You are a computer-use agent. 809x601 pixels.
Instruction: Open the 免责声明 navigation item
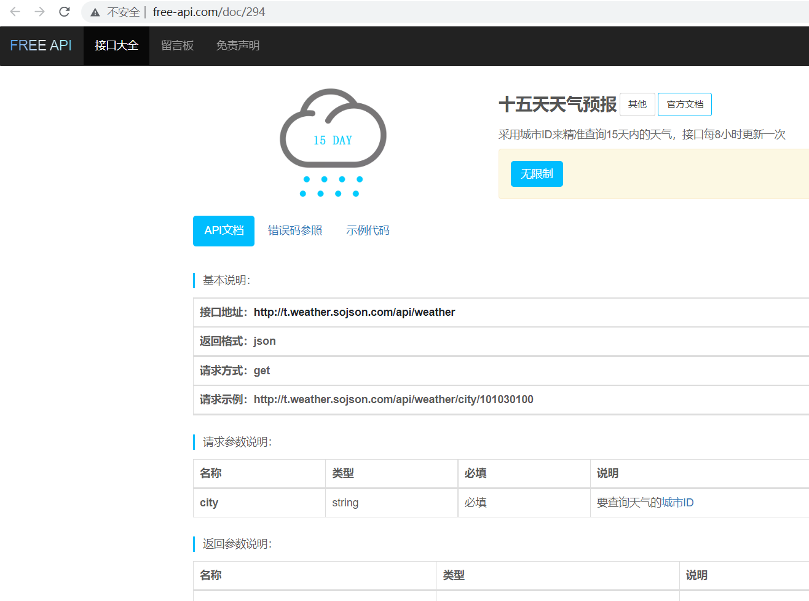(238, 45)
